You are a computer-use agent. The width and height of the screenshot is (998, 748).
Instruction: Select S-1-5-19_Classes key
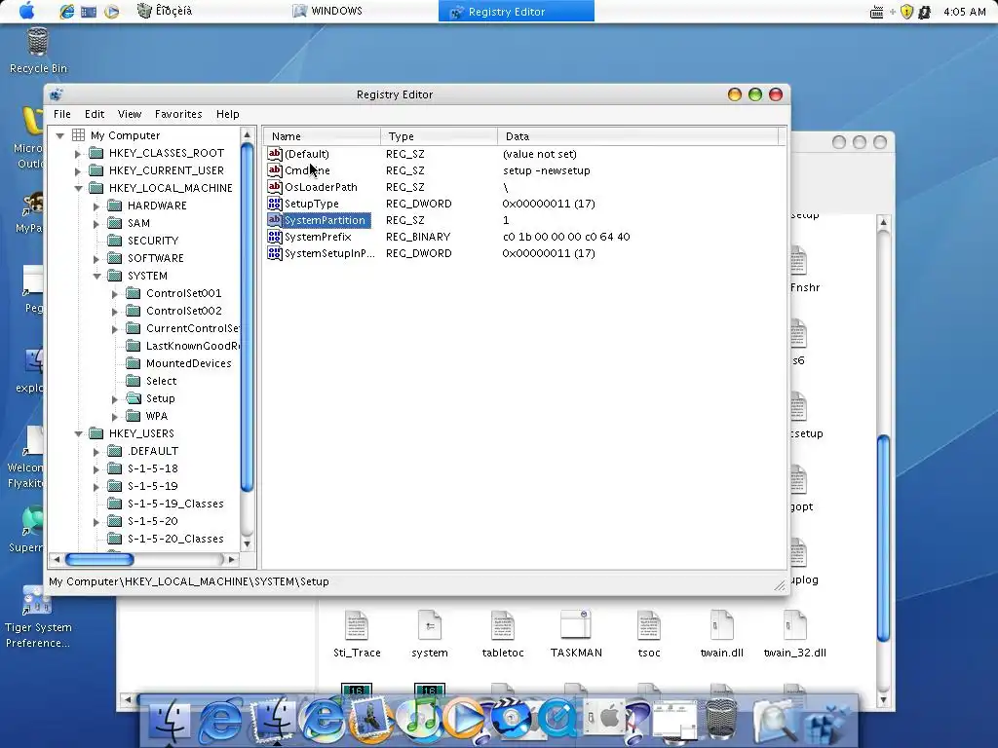point(175,504)
